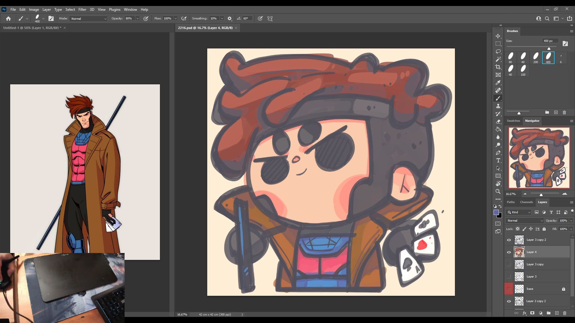Select the Crop tool
This screenshot has width=575, height=323.
pyautogui.click(x=498, y=67)
